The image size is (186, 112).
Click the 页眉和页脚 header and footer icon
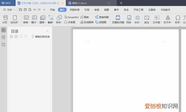pyautogui.click(x=118, y=18)
